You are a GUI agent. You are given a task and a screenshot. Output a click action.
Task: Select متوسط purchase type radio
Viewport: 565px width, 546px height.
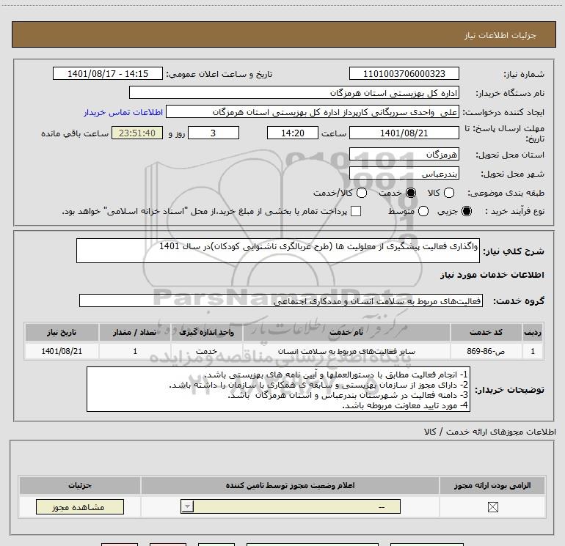click(x=423, y=211)
